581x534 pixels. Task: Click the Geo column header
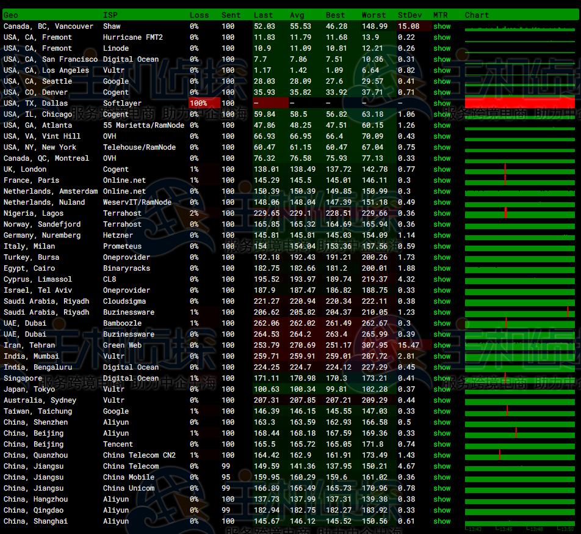[x=10, y=15]
